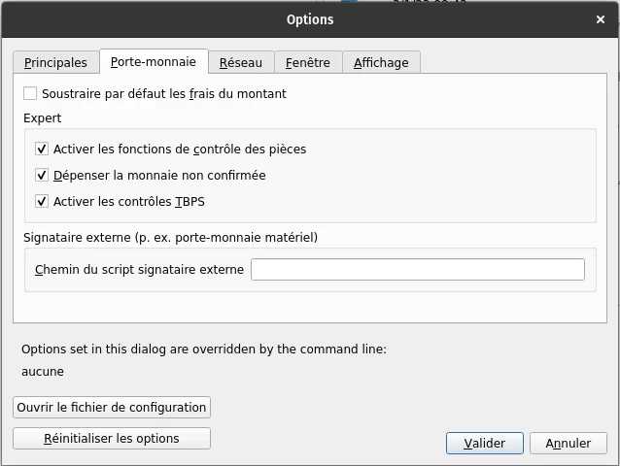Click the aucune command-line override text
This screenshot has width=620, height=466.
(x=43, y=372)
